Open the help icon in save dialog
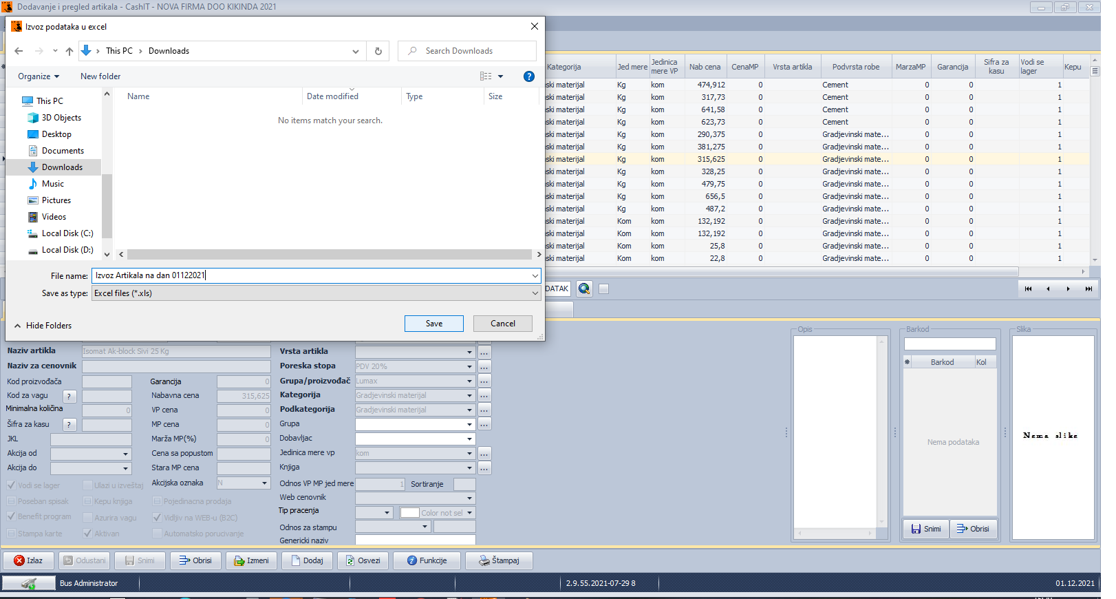1116x599 pixels. (528, 76)
